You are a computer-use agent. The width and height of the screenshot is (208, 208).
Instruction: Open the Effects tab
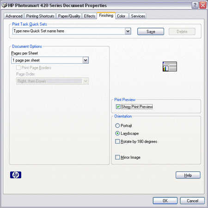pos(90,16)
